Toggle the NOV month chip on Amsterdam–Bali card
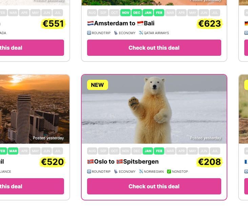248x213 pixels. 126,13
